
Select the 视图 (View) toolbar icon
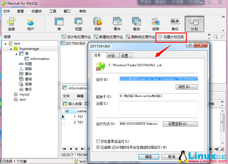click(78, 24)
